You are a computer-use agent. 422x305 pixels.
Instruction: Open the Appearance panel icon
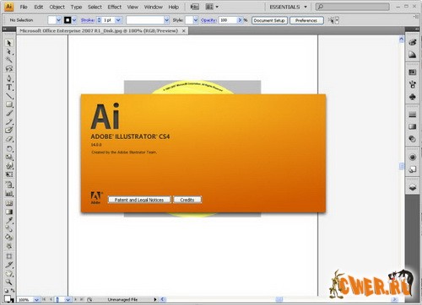point(413,157)
